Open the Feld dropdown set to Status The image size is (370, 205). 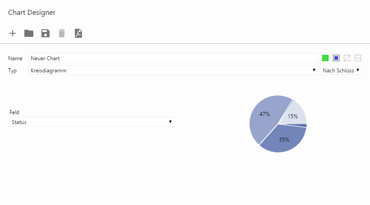click(92, 122)
